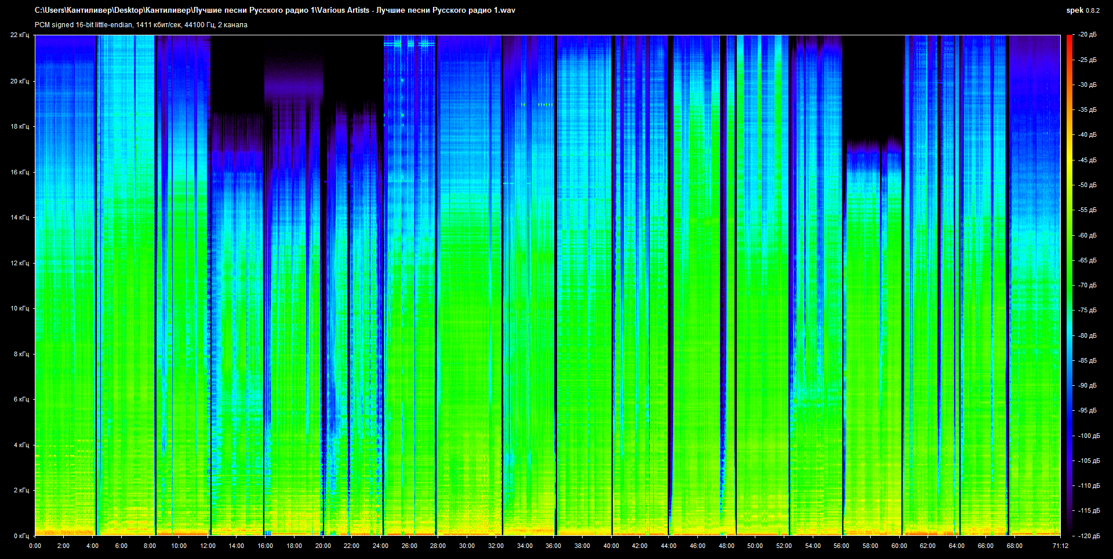Select the 12:00 time axis marker
Image resolution: width=1113 pixels, height=559 pixels.
[208, 546]
